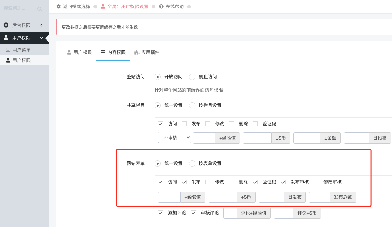Toggle the 修改审核 checkbox
Viewport: 392px width, 227px height.
pyautogui.click(x=316, y=182)
